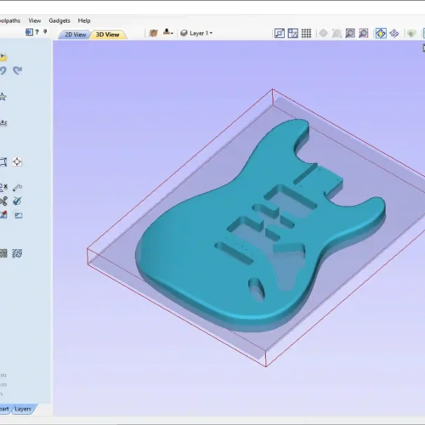
Task: Switch to the Layers tab at bottom
Action: click(23, 409)
